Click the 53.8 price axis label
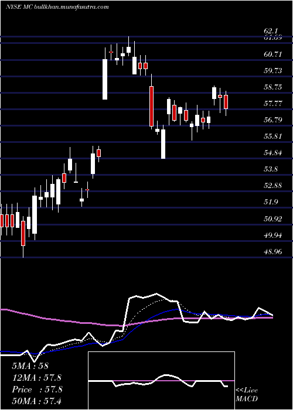 [x=271, y=170]
